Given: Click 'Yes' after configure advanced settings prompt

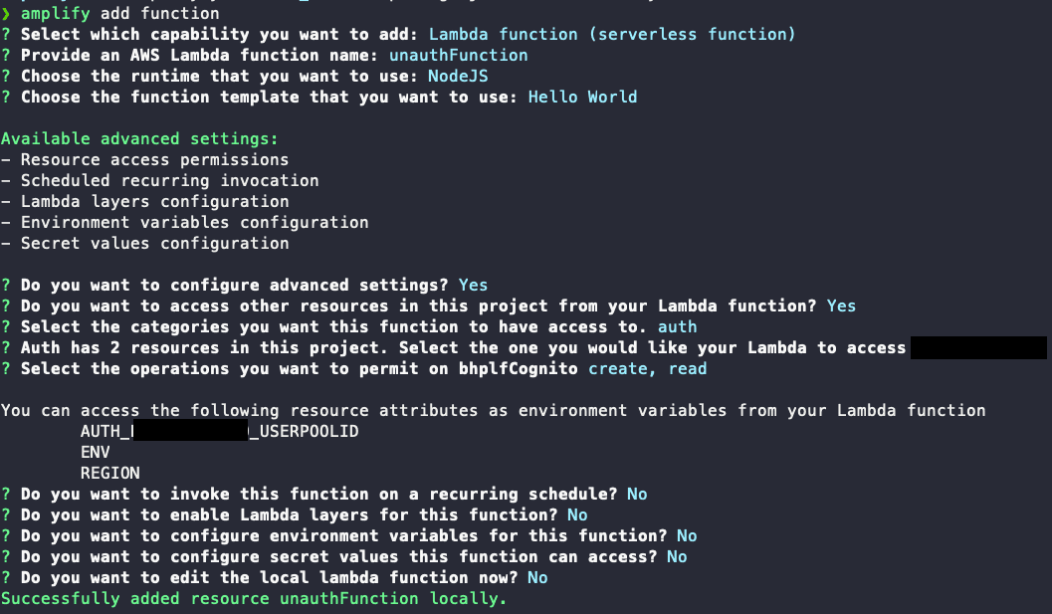Looking at the screenshot, I should pyautogui.click(x=473, y=286).
